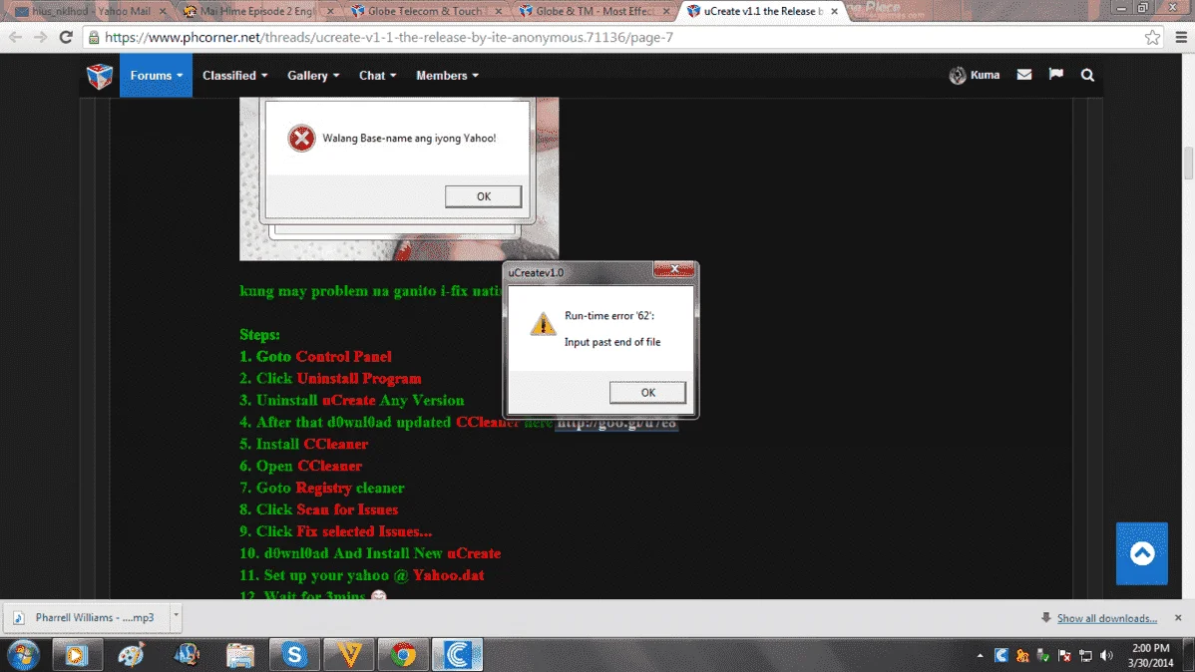Close the Mai Hime Episode 2 tab
This screenshot has width=1195, height=672.
[330, 11]
